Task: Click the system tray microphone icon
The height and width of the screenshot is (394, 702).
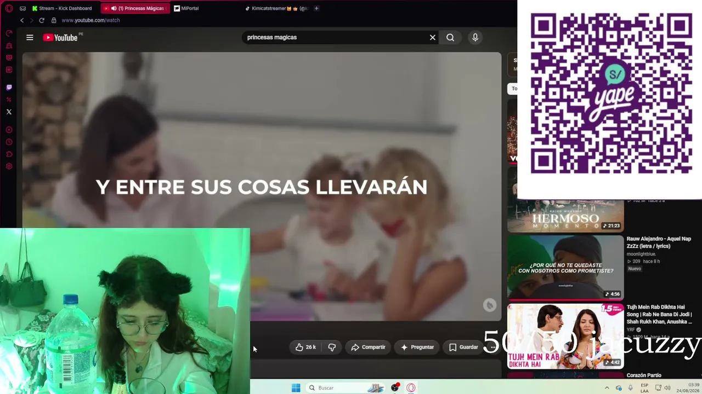Action: [631, 388]
